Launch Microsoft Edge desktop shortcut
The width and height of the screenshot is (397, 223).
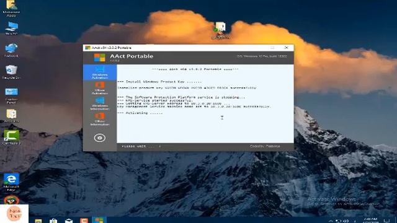click(x=11, y=182)
